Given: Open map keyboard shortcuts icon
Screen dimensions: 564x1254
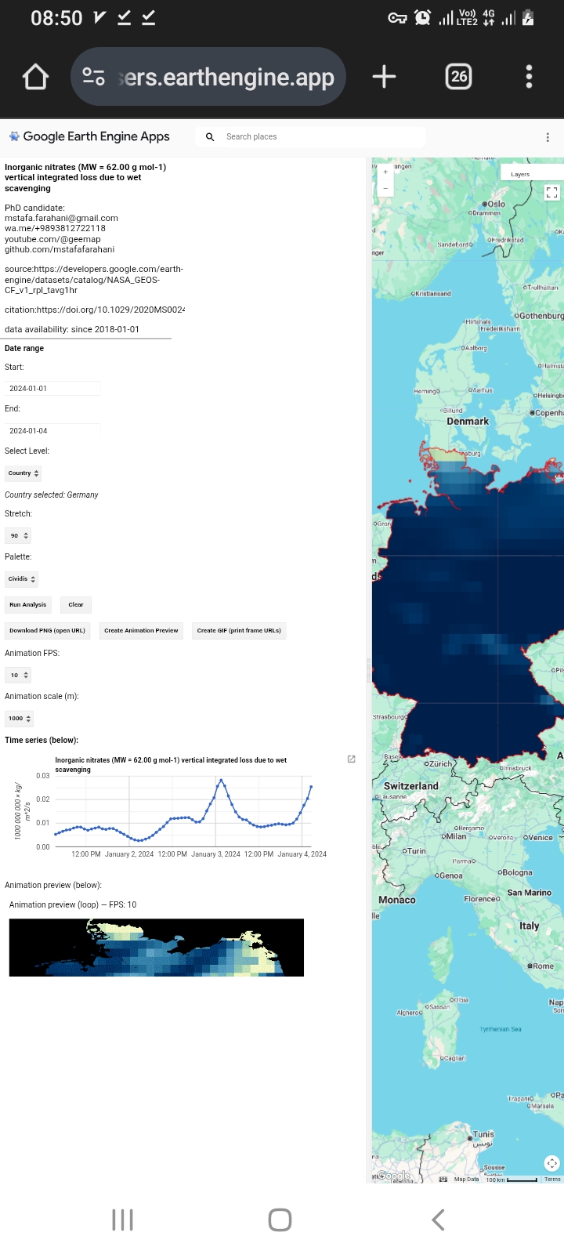Looking at the screenshot, I should click(x=443, y=1179).
